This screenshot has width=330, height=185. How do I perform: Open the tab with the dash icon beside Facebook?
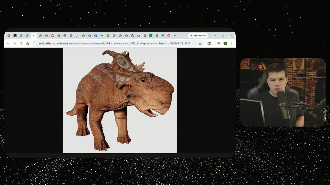[102, 36]
